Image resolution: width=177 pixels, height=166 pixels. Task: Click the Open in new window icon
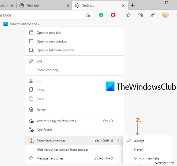31,41
